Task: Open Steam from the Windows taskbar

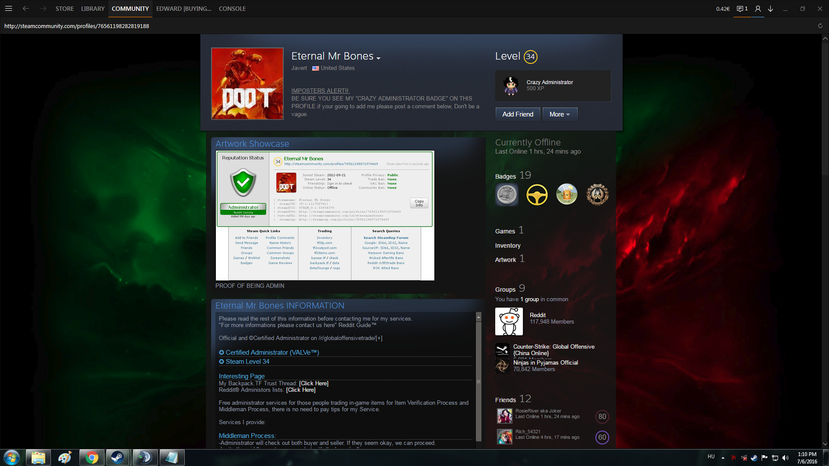Action: (x=117, y=457)
